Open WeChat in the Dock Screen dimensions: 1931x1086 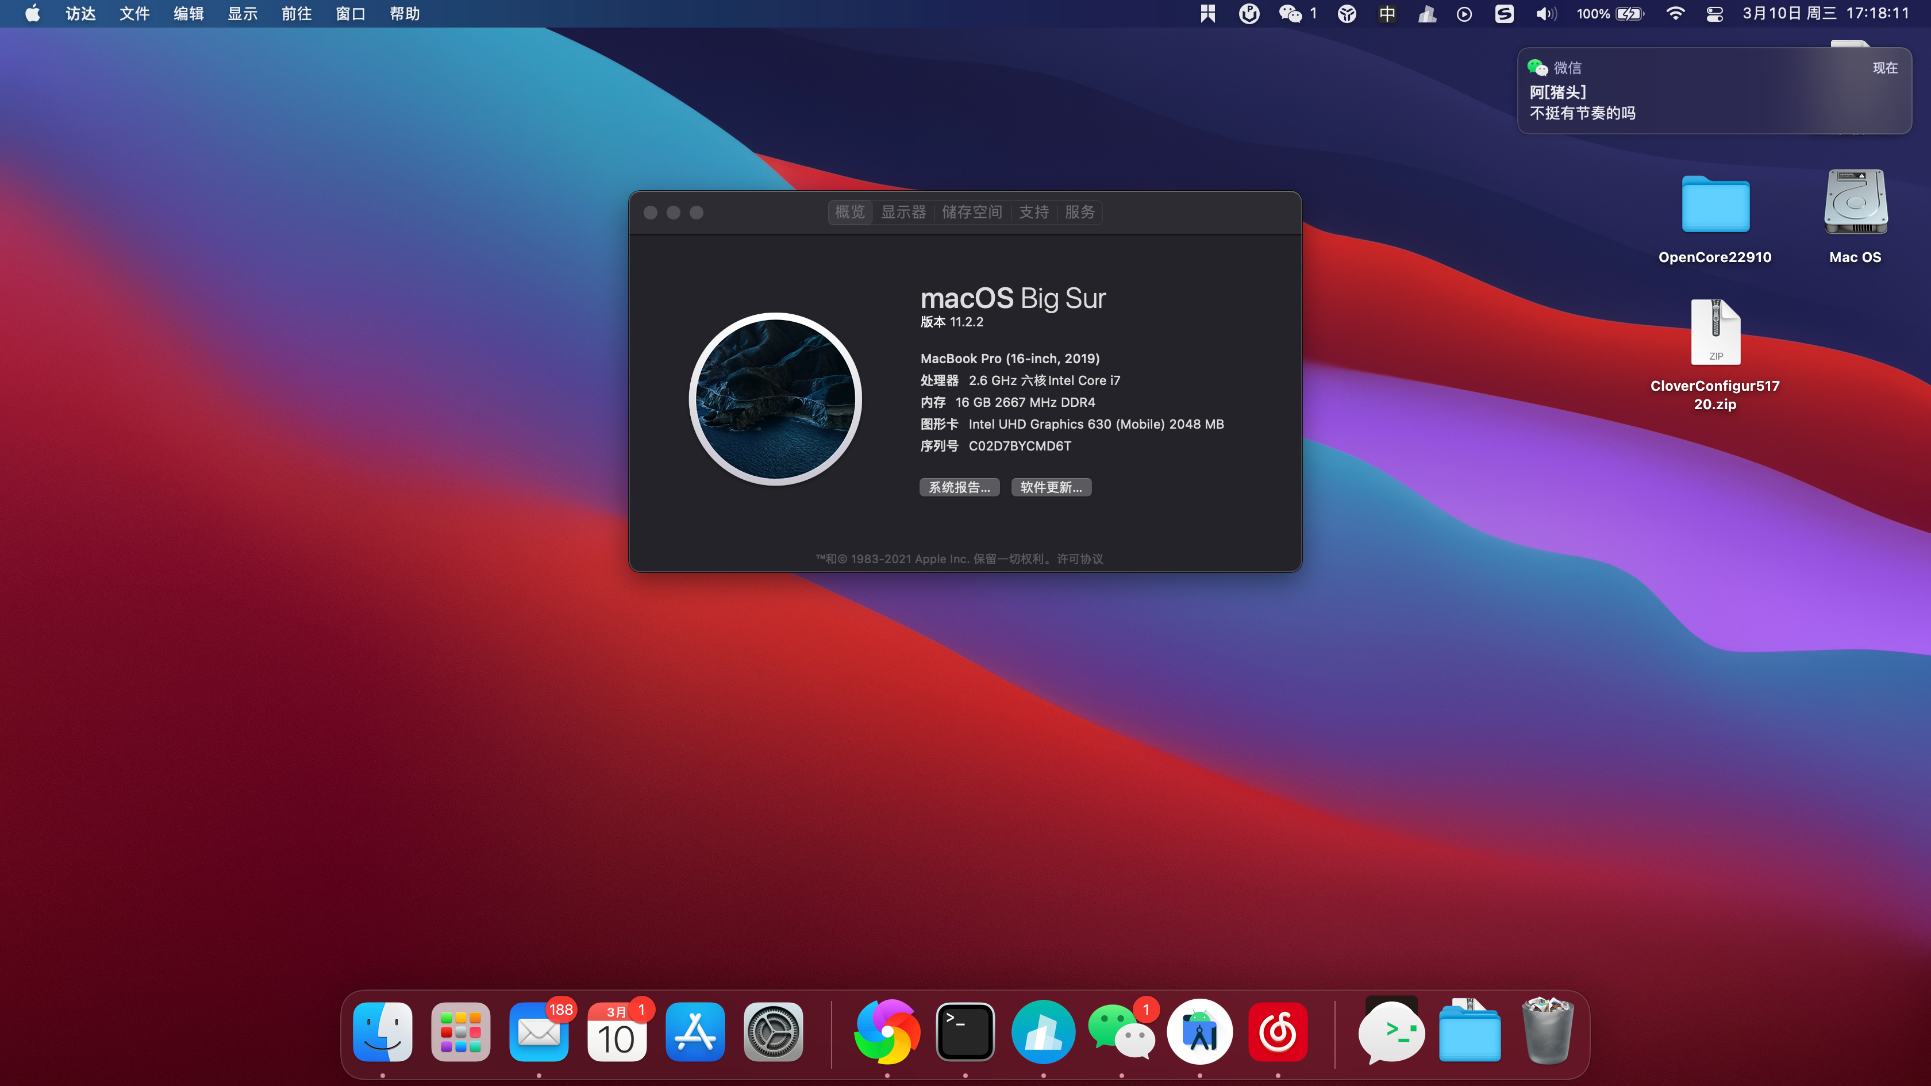click(1121, 1032)
